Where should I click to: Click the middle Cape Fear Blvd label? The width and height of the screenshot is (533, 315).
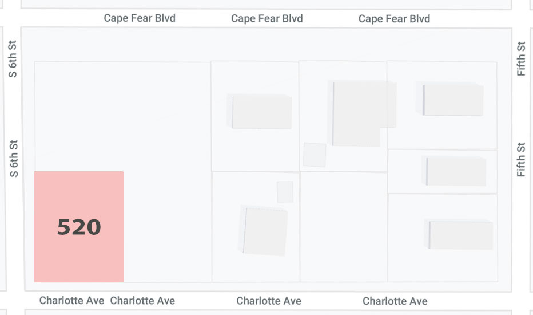click(x=267, y=18)
